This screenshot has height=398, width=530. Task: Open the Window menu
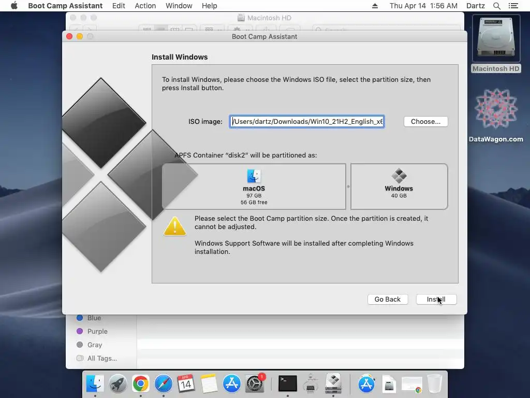[x=179, y=6]
